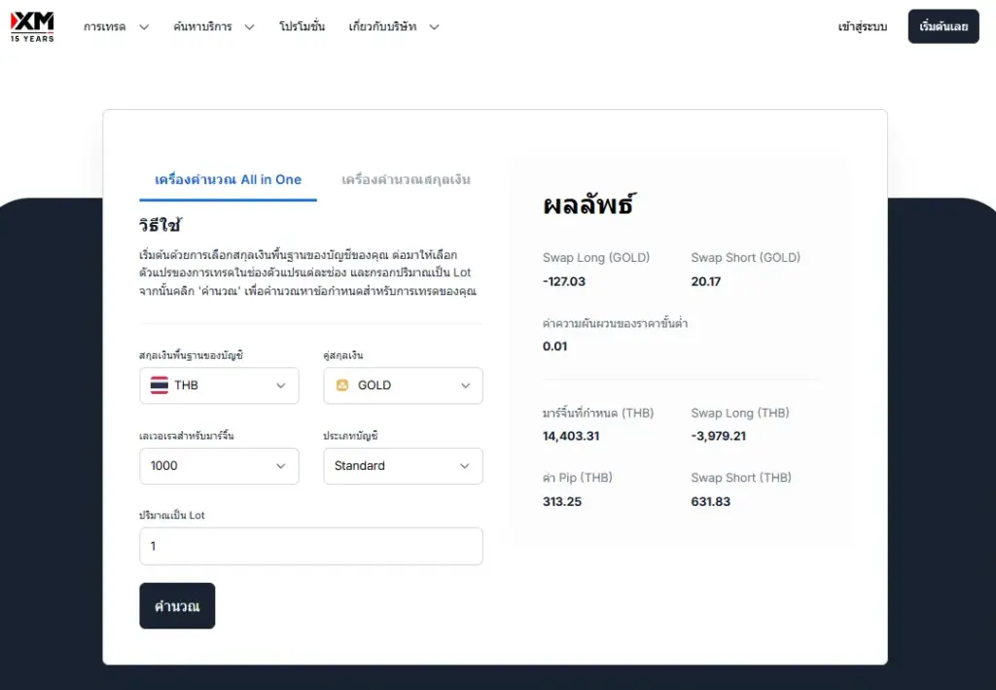Expand the เกี่ยวกับบริษัท menu chevron
The width and height of the screenshot is (996, 690).
point(434,27)
